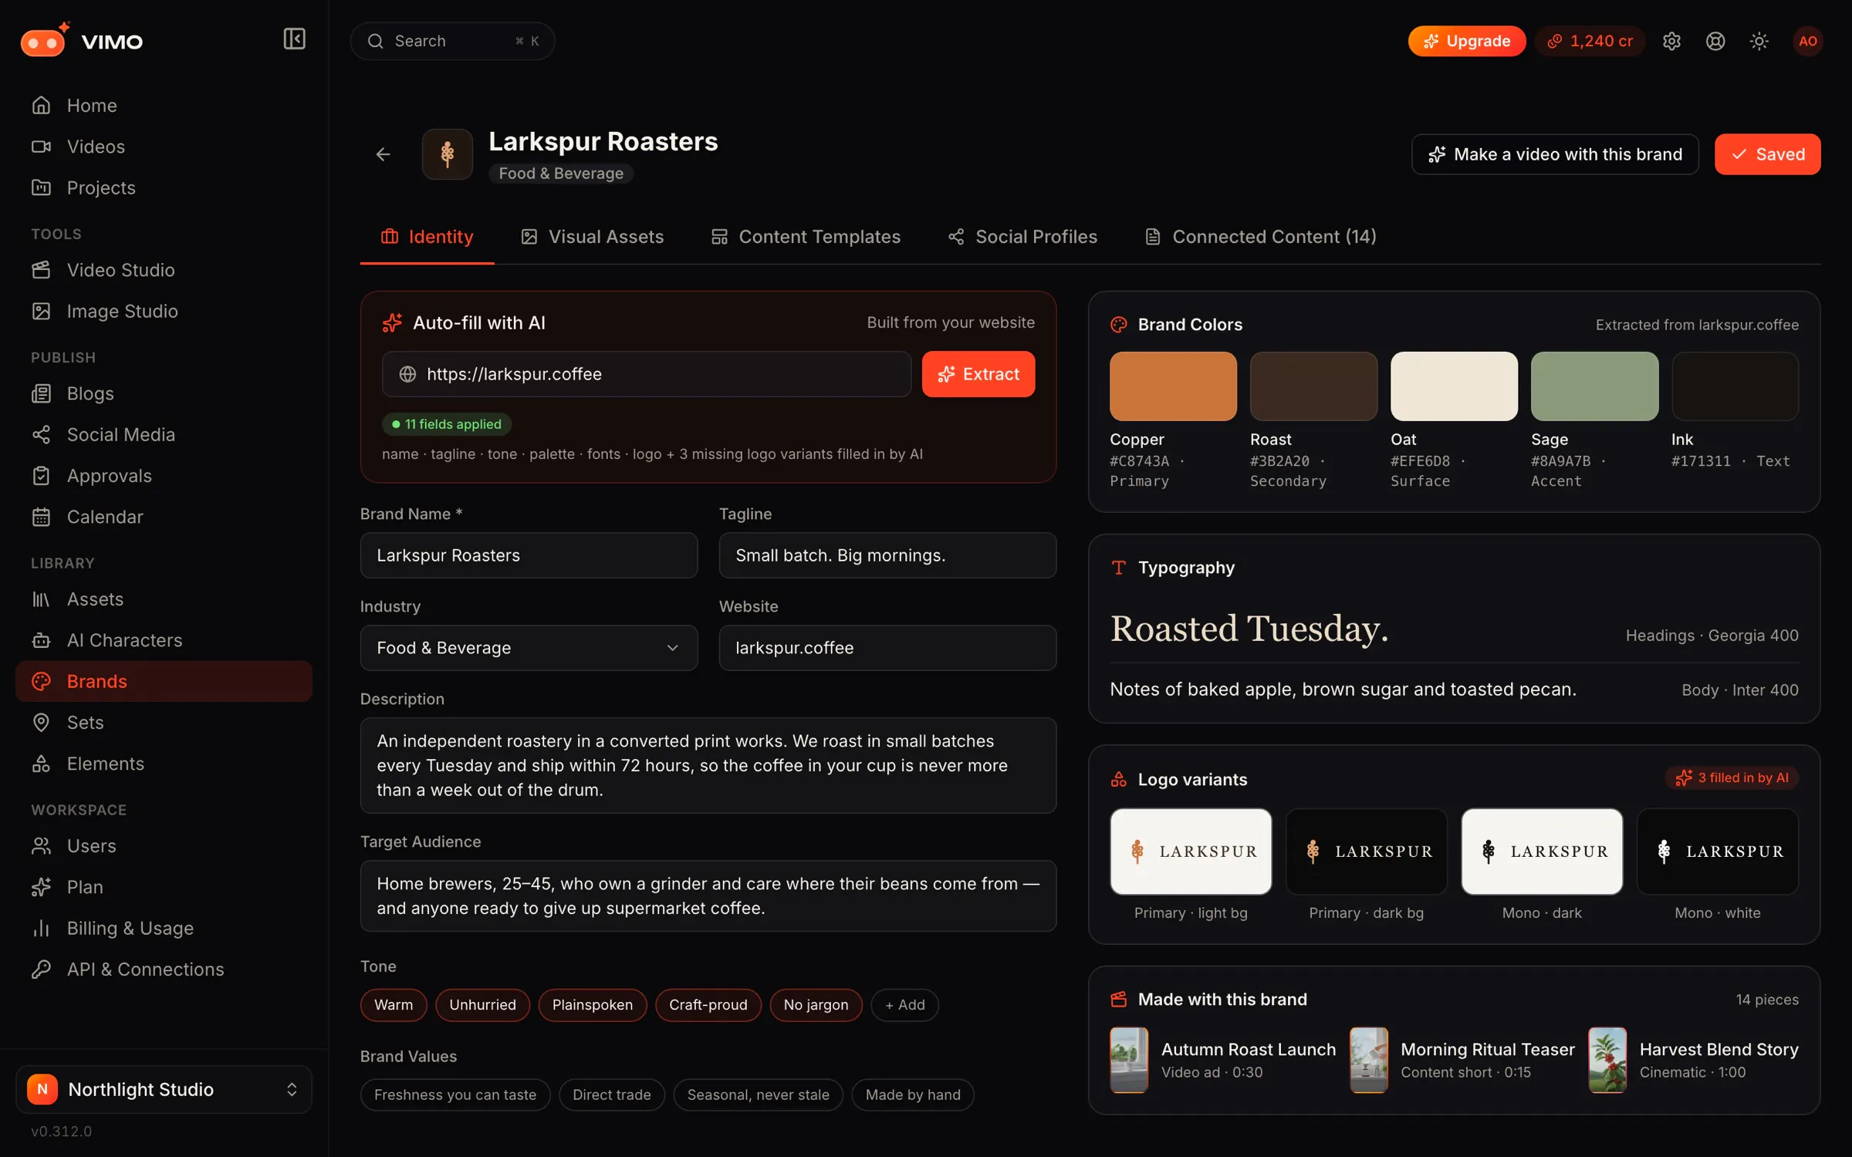Viewport: 1852px width, 1157px height.
Task: Click the Tagline input field
Action: [887, 555]
